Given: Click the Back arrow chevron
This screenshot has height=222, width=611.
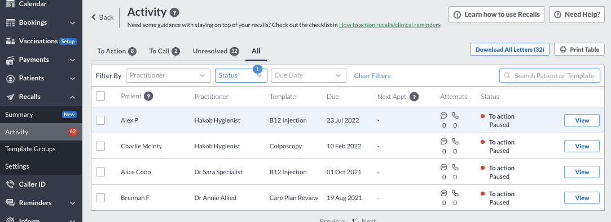Looking at the screenshot, I should pyautogui.click(x=94, y=17).
